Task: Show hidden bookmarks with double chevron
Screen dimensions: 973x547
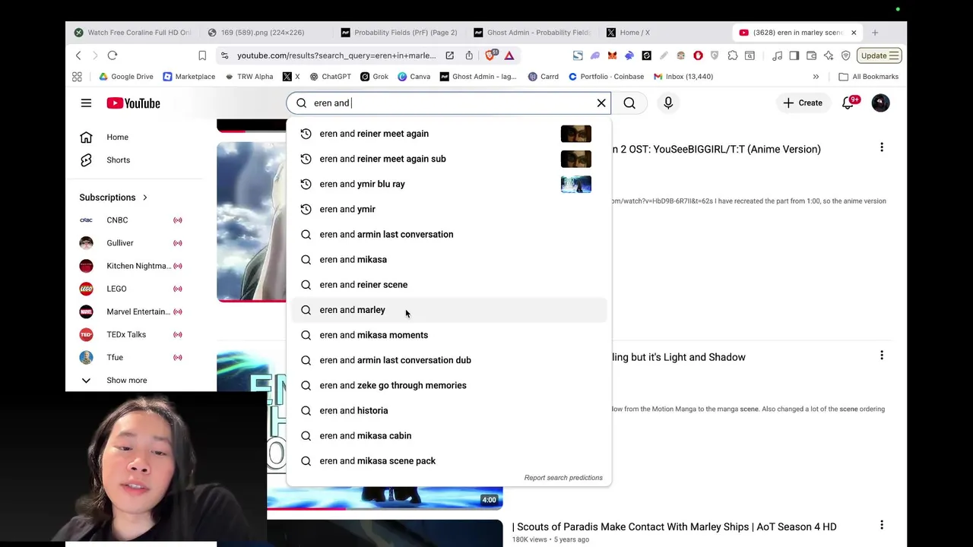Action: click(x=816, y=77)
